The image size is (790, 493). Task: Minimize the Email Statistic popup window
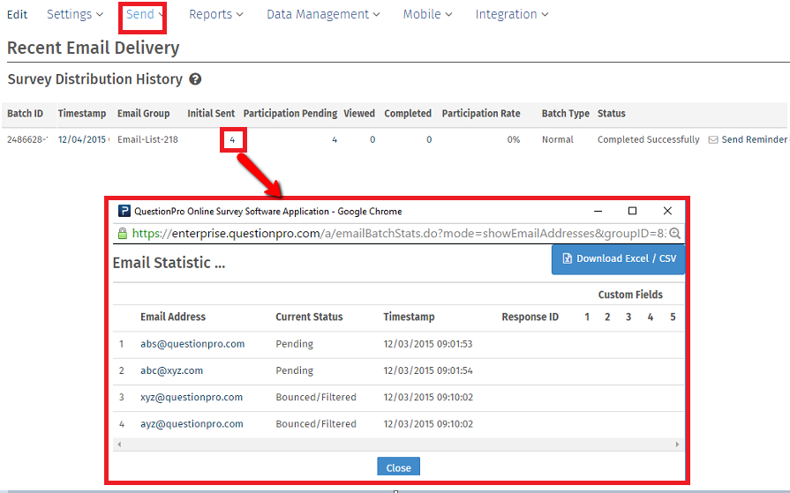[598, 212]
